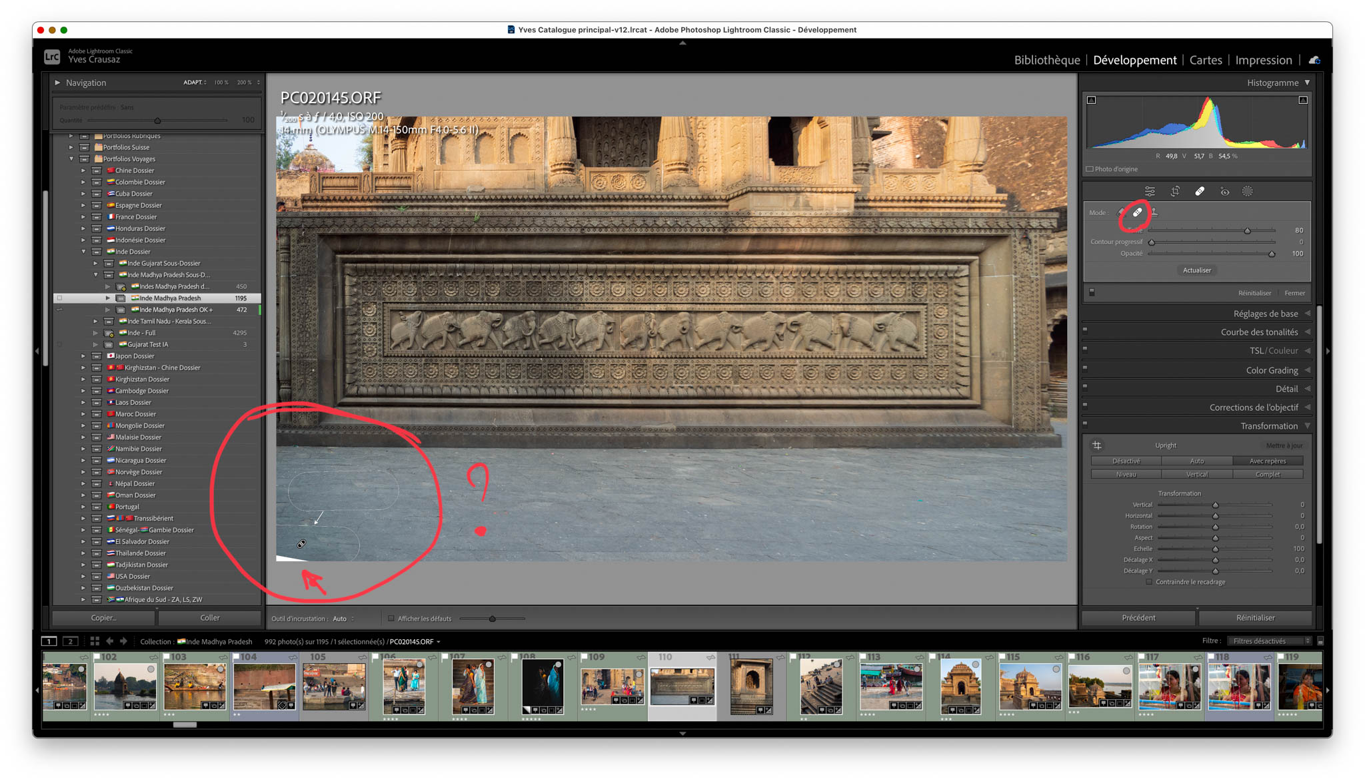Switch to the Bibliothèque module
1365x781 pixels.
pyautogui.click(x=1046, y=60)
